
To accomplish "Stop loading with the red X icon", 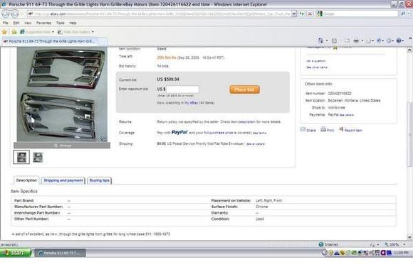I will point(310,13).
